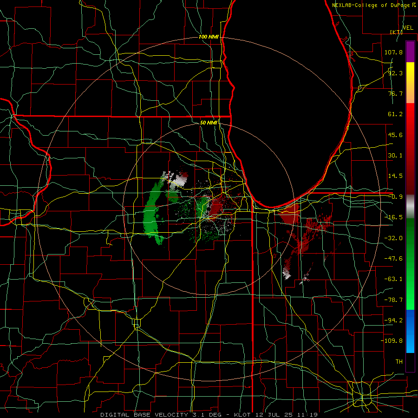This screenshot has width=418, height=418.
Task: Click the [KT] units label
Action: point(396,32)
